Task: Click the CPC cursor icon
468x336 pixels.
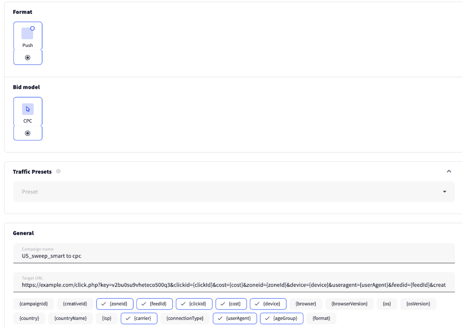Action: [28, 110]
